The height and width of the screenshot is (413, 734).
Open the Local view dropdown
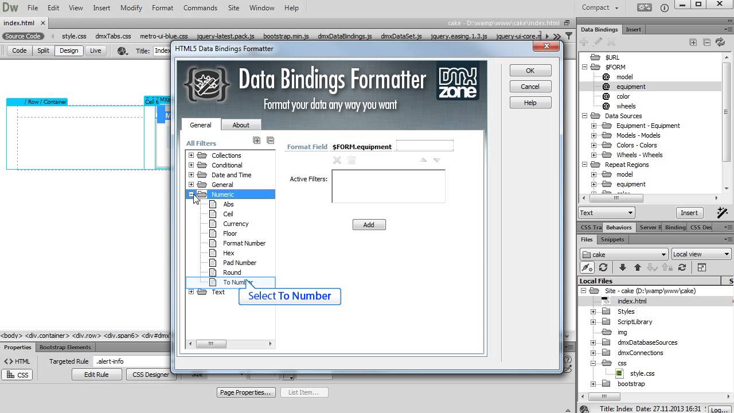coord(701,254)
